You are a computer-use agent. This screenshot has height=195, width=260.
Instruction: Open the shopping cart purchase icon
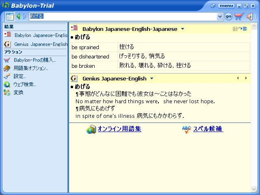(x=238, y=16)
